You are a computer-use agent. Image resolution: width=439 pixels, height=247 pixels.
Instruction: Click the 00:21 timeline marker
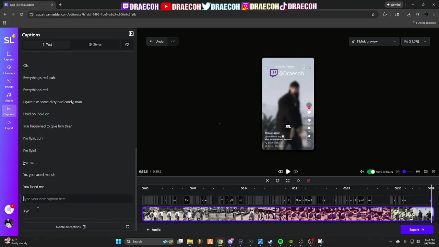tap(295, 188)
